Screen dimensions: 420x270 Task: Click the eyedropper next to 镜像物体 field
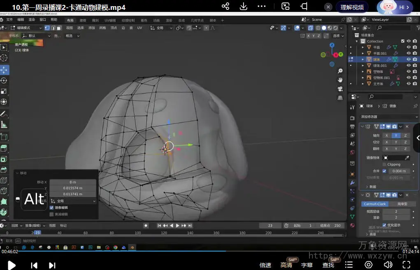[407, 158]
